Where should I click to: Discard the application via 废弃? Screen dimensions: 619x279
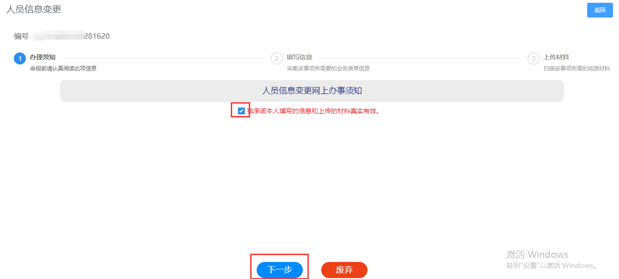[x=344, y=270]
